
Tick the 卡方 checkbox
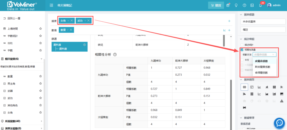point(242,60)
